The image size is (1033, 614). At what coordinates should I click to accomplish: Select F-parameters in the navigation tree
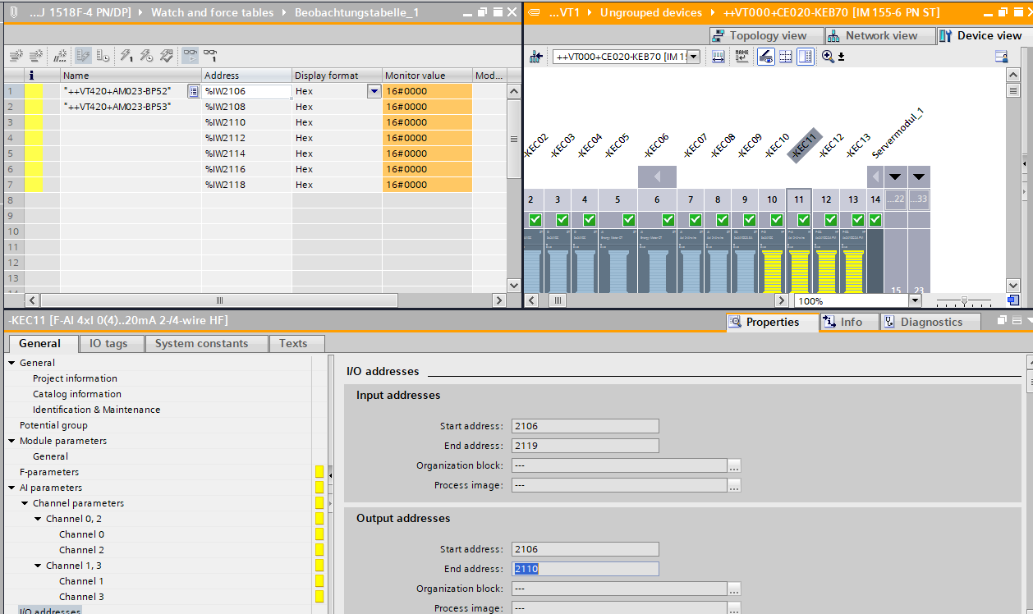49,472
